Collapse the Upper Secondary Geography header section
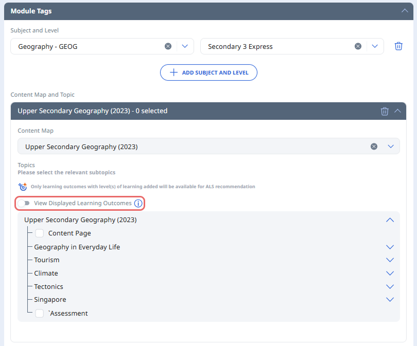The image size is (417, 346). click(397, 111)
